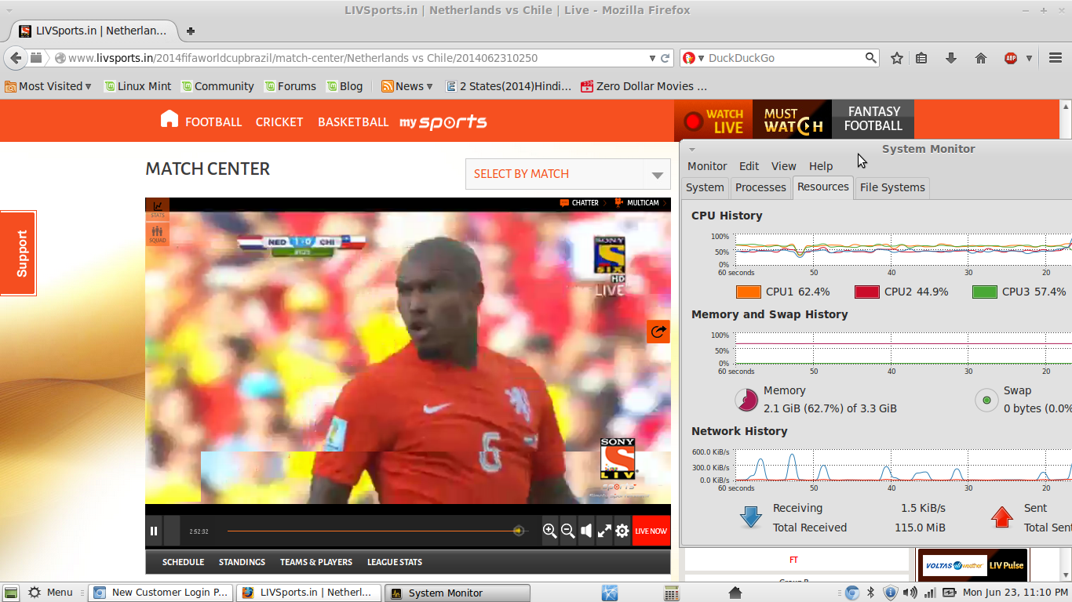Open Monitor menu in System Monitor
1072x602 pixels.
pyautogui.click(x=707, y=166)
